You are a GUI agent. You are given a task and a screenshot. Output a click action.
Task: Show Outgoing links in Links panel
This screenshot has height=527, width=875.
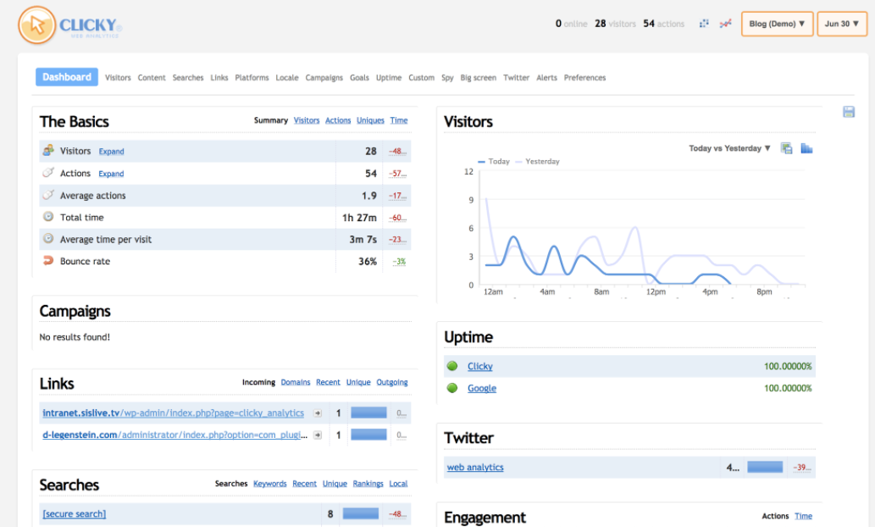coord(392,383)
